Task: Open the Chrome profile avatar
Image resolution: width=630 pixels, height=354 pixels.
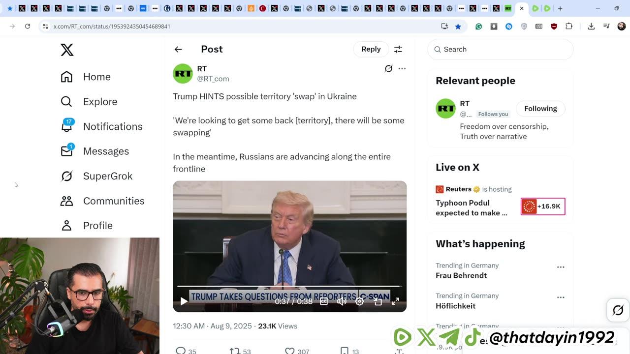Action: click(622, 26)
